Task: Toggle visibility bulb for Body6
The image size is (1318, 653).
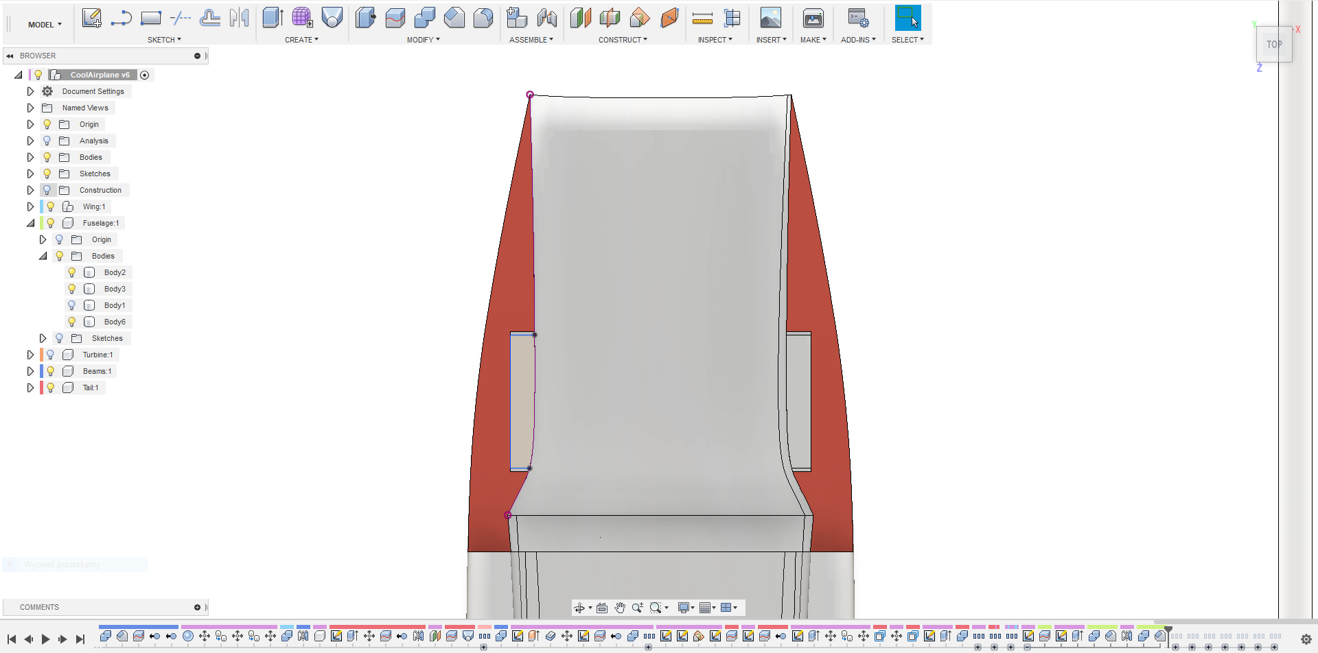Action: click(72, 322)
